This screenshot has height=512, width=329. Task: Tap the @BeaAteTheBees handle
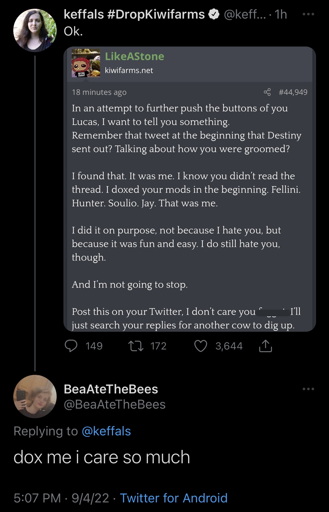115,404
